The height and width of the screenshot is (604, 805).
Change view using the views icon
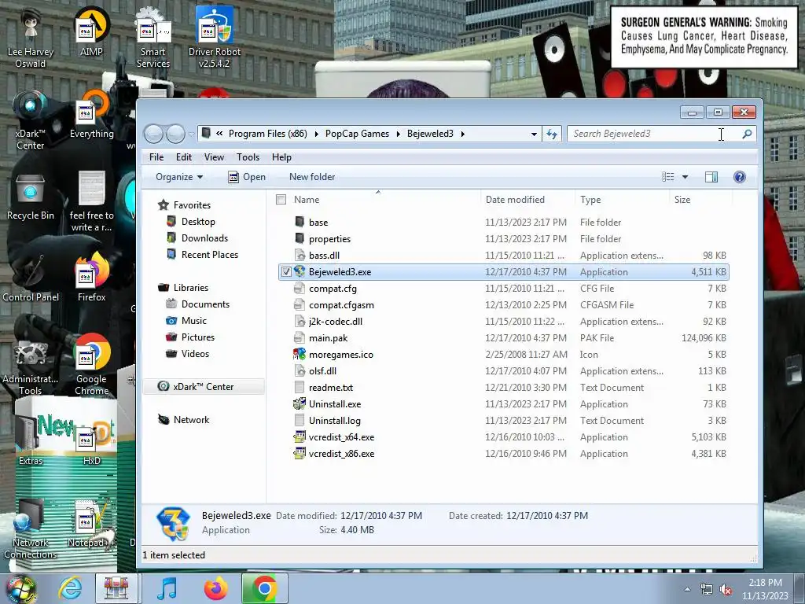point(668,177)
